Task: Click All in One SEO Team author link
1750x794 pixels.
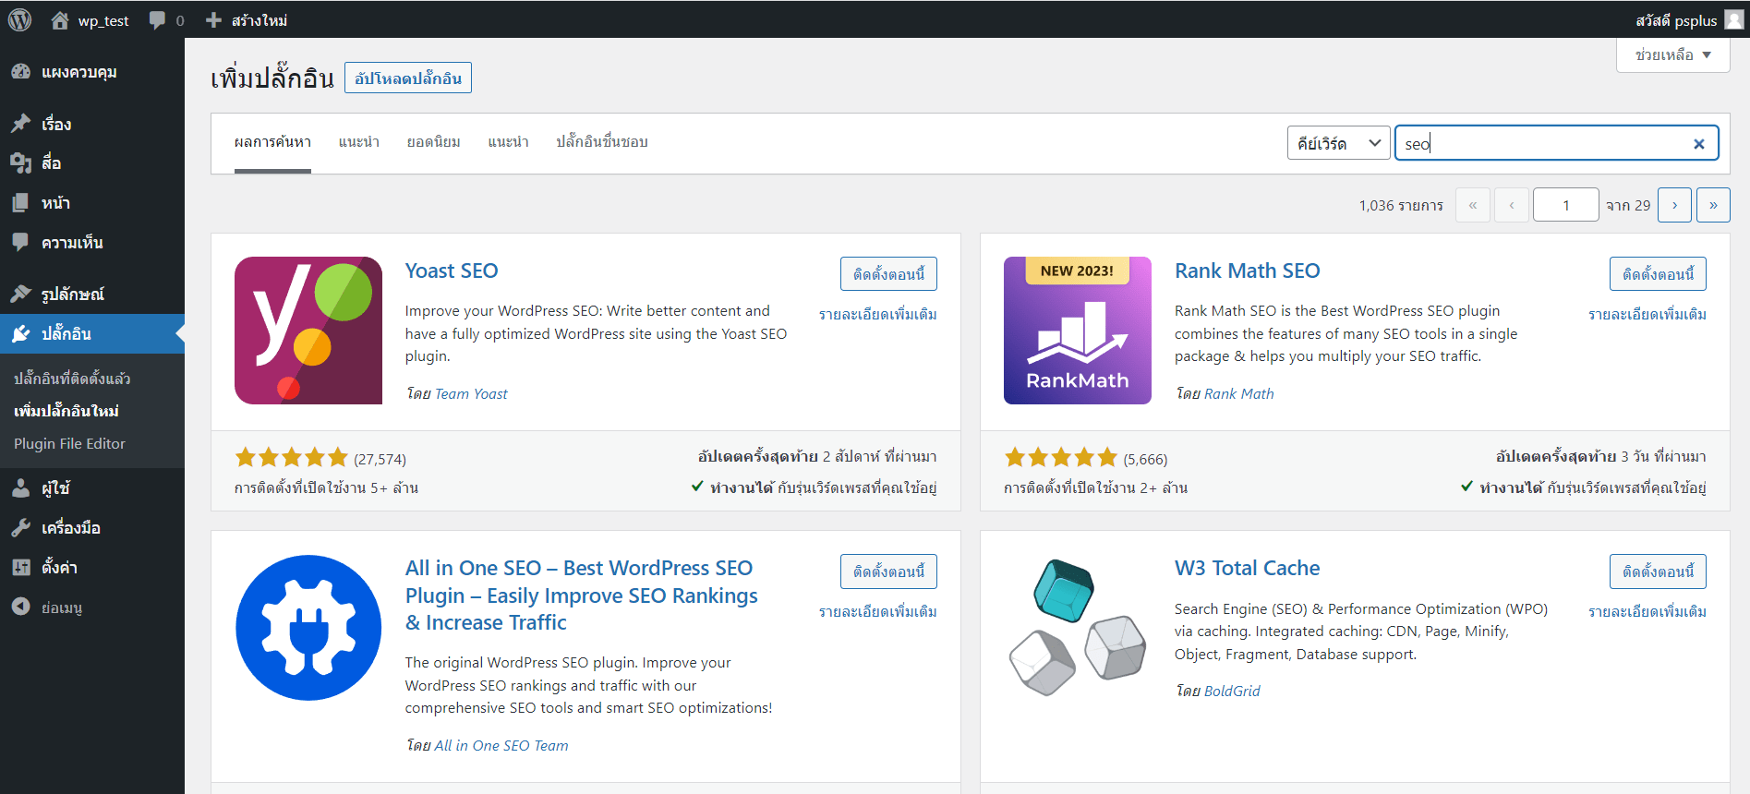Action: click(501, 746)
